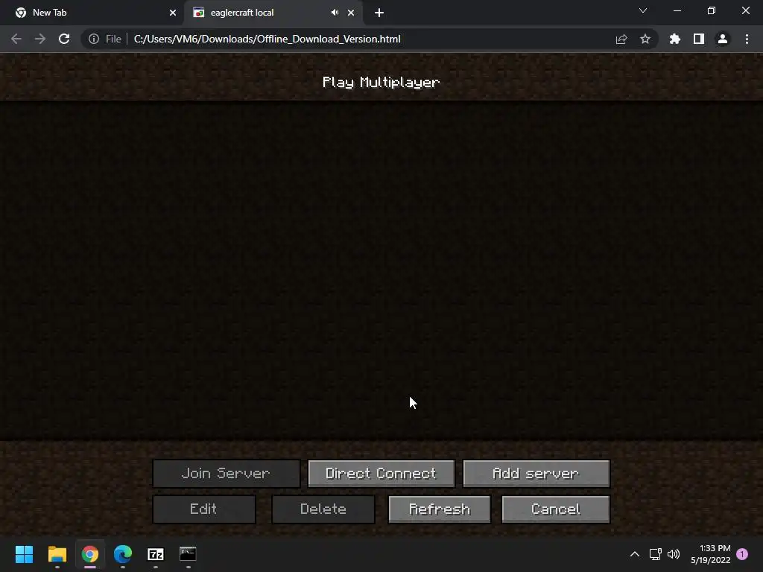Open a new browser tab
This screenshot has width=763, height=572.
[379, 13]
